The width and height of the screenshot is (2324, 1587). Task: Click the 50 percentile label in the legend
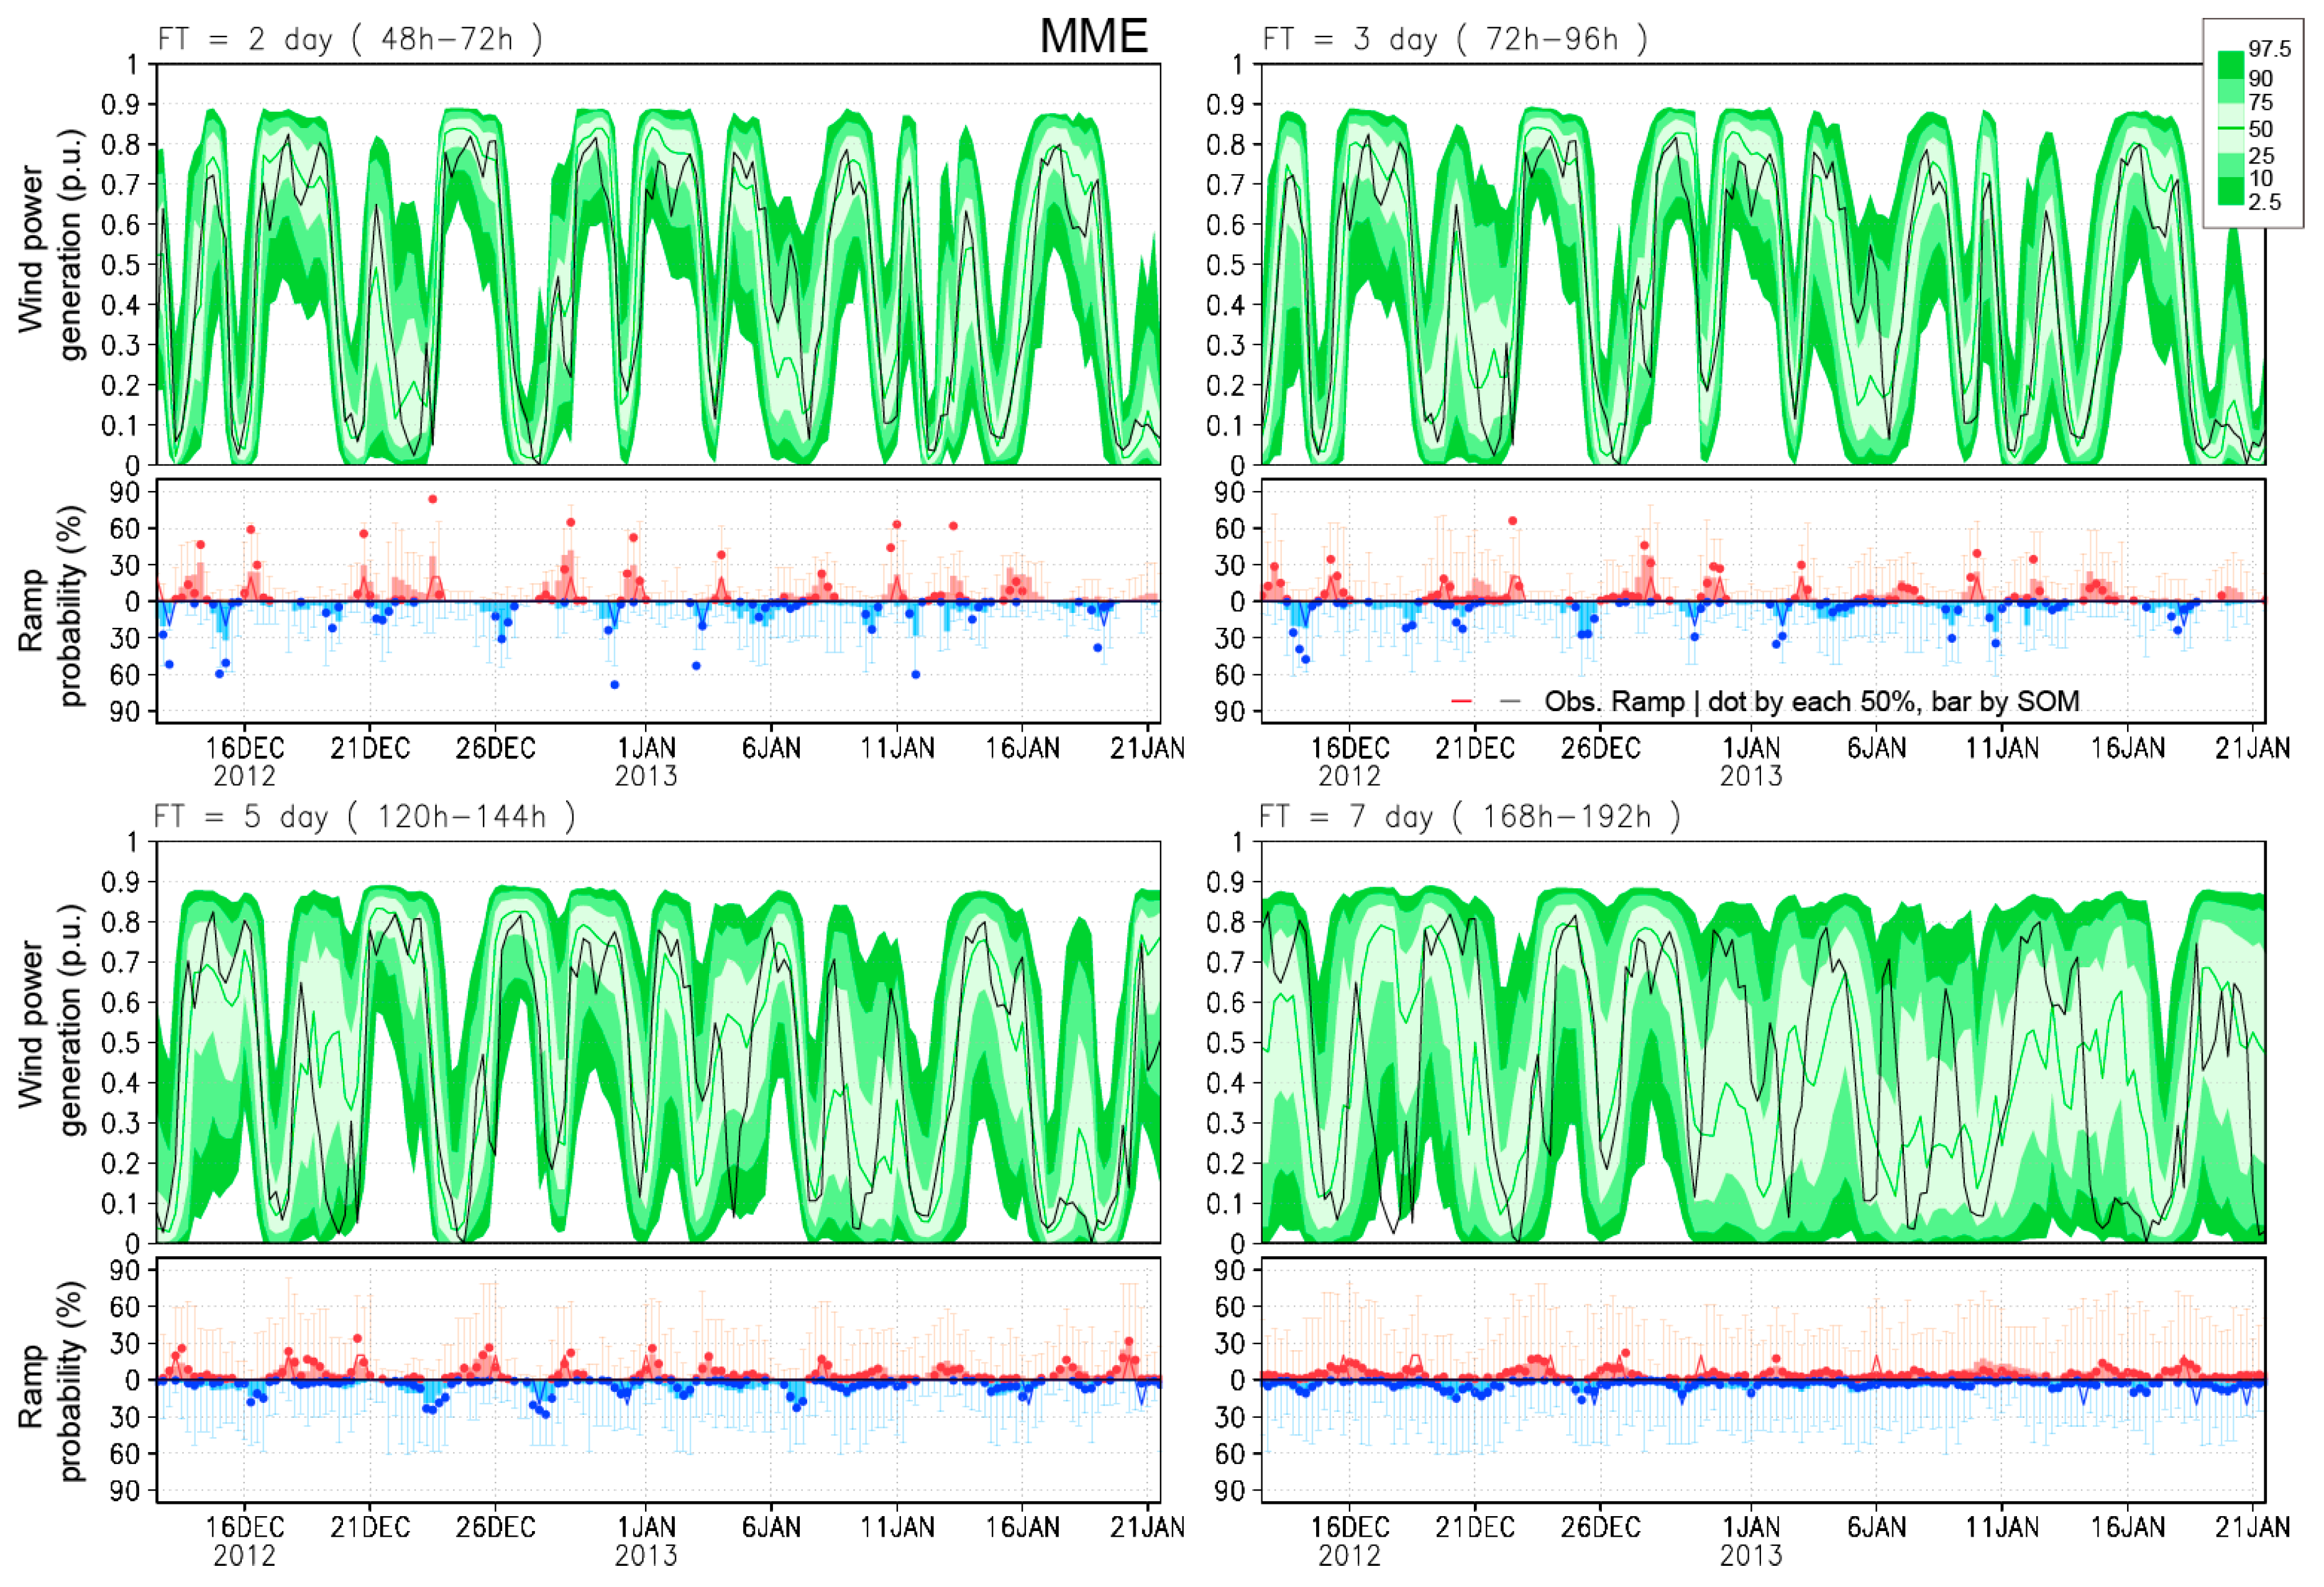2260,129
